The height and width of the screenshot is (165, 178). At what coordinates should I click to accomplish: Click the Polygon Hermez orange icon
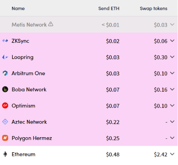click(x=5, y=138)
